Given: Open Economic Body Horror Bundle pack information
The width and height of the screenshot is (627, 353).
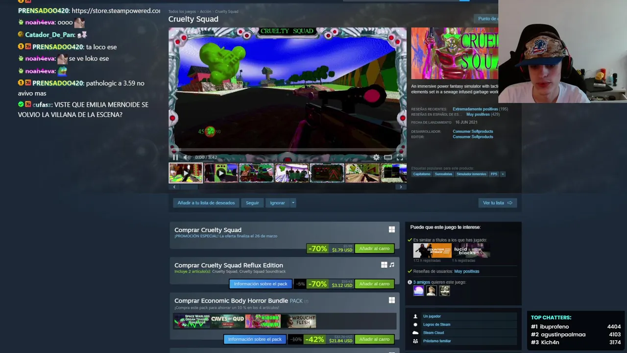Looking at the screenshot, I should click(x=255, y=339).
